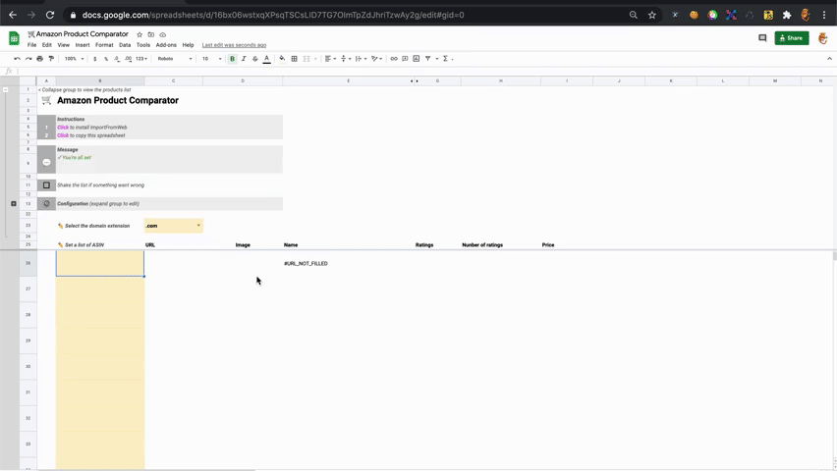Click the Merge cells icon

pos(307,59)
